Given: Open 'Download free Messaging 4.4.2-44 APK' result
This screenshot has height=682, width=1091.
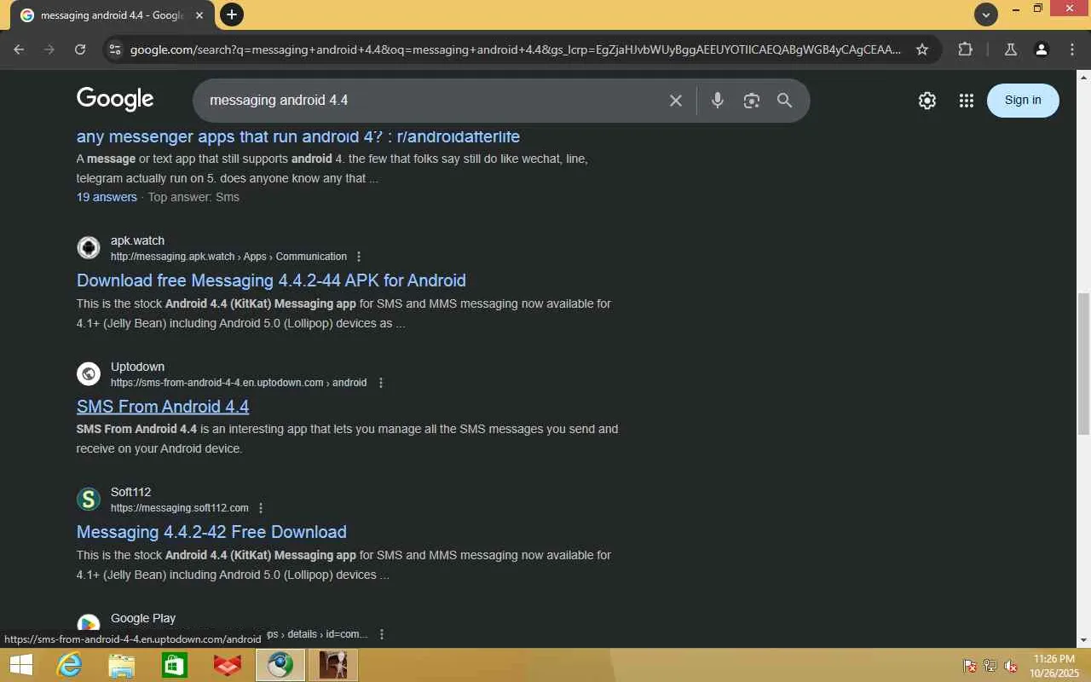Looking at the screenshot, I should coord(271,280).
